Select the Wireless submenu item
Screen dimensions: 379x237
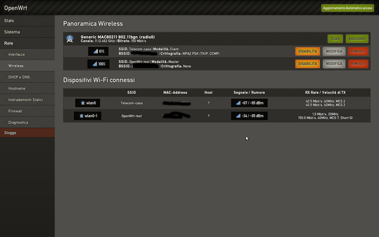coord(27,66)
